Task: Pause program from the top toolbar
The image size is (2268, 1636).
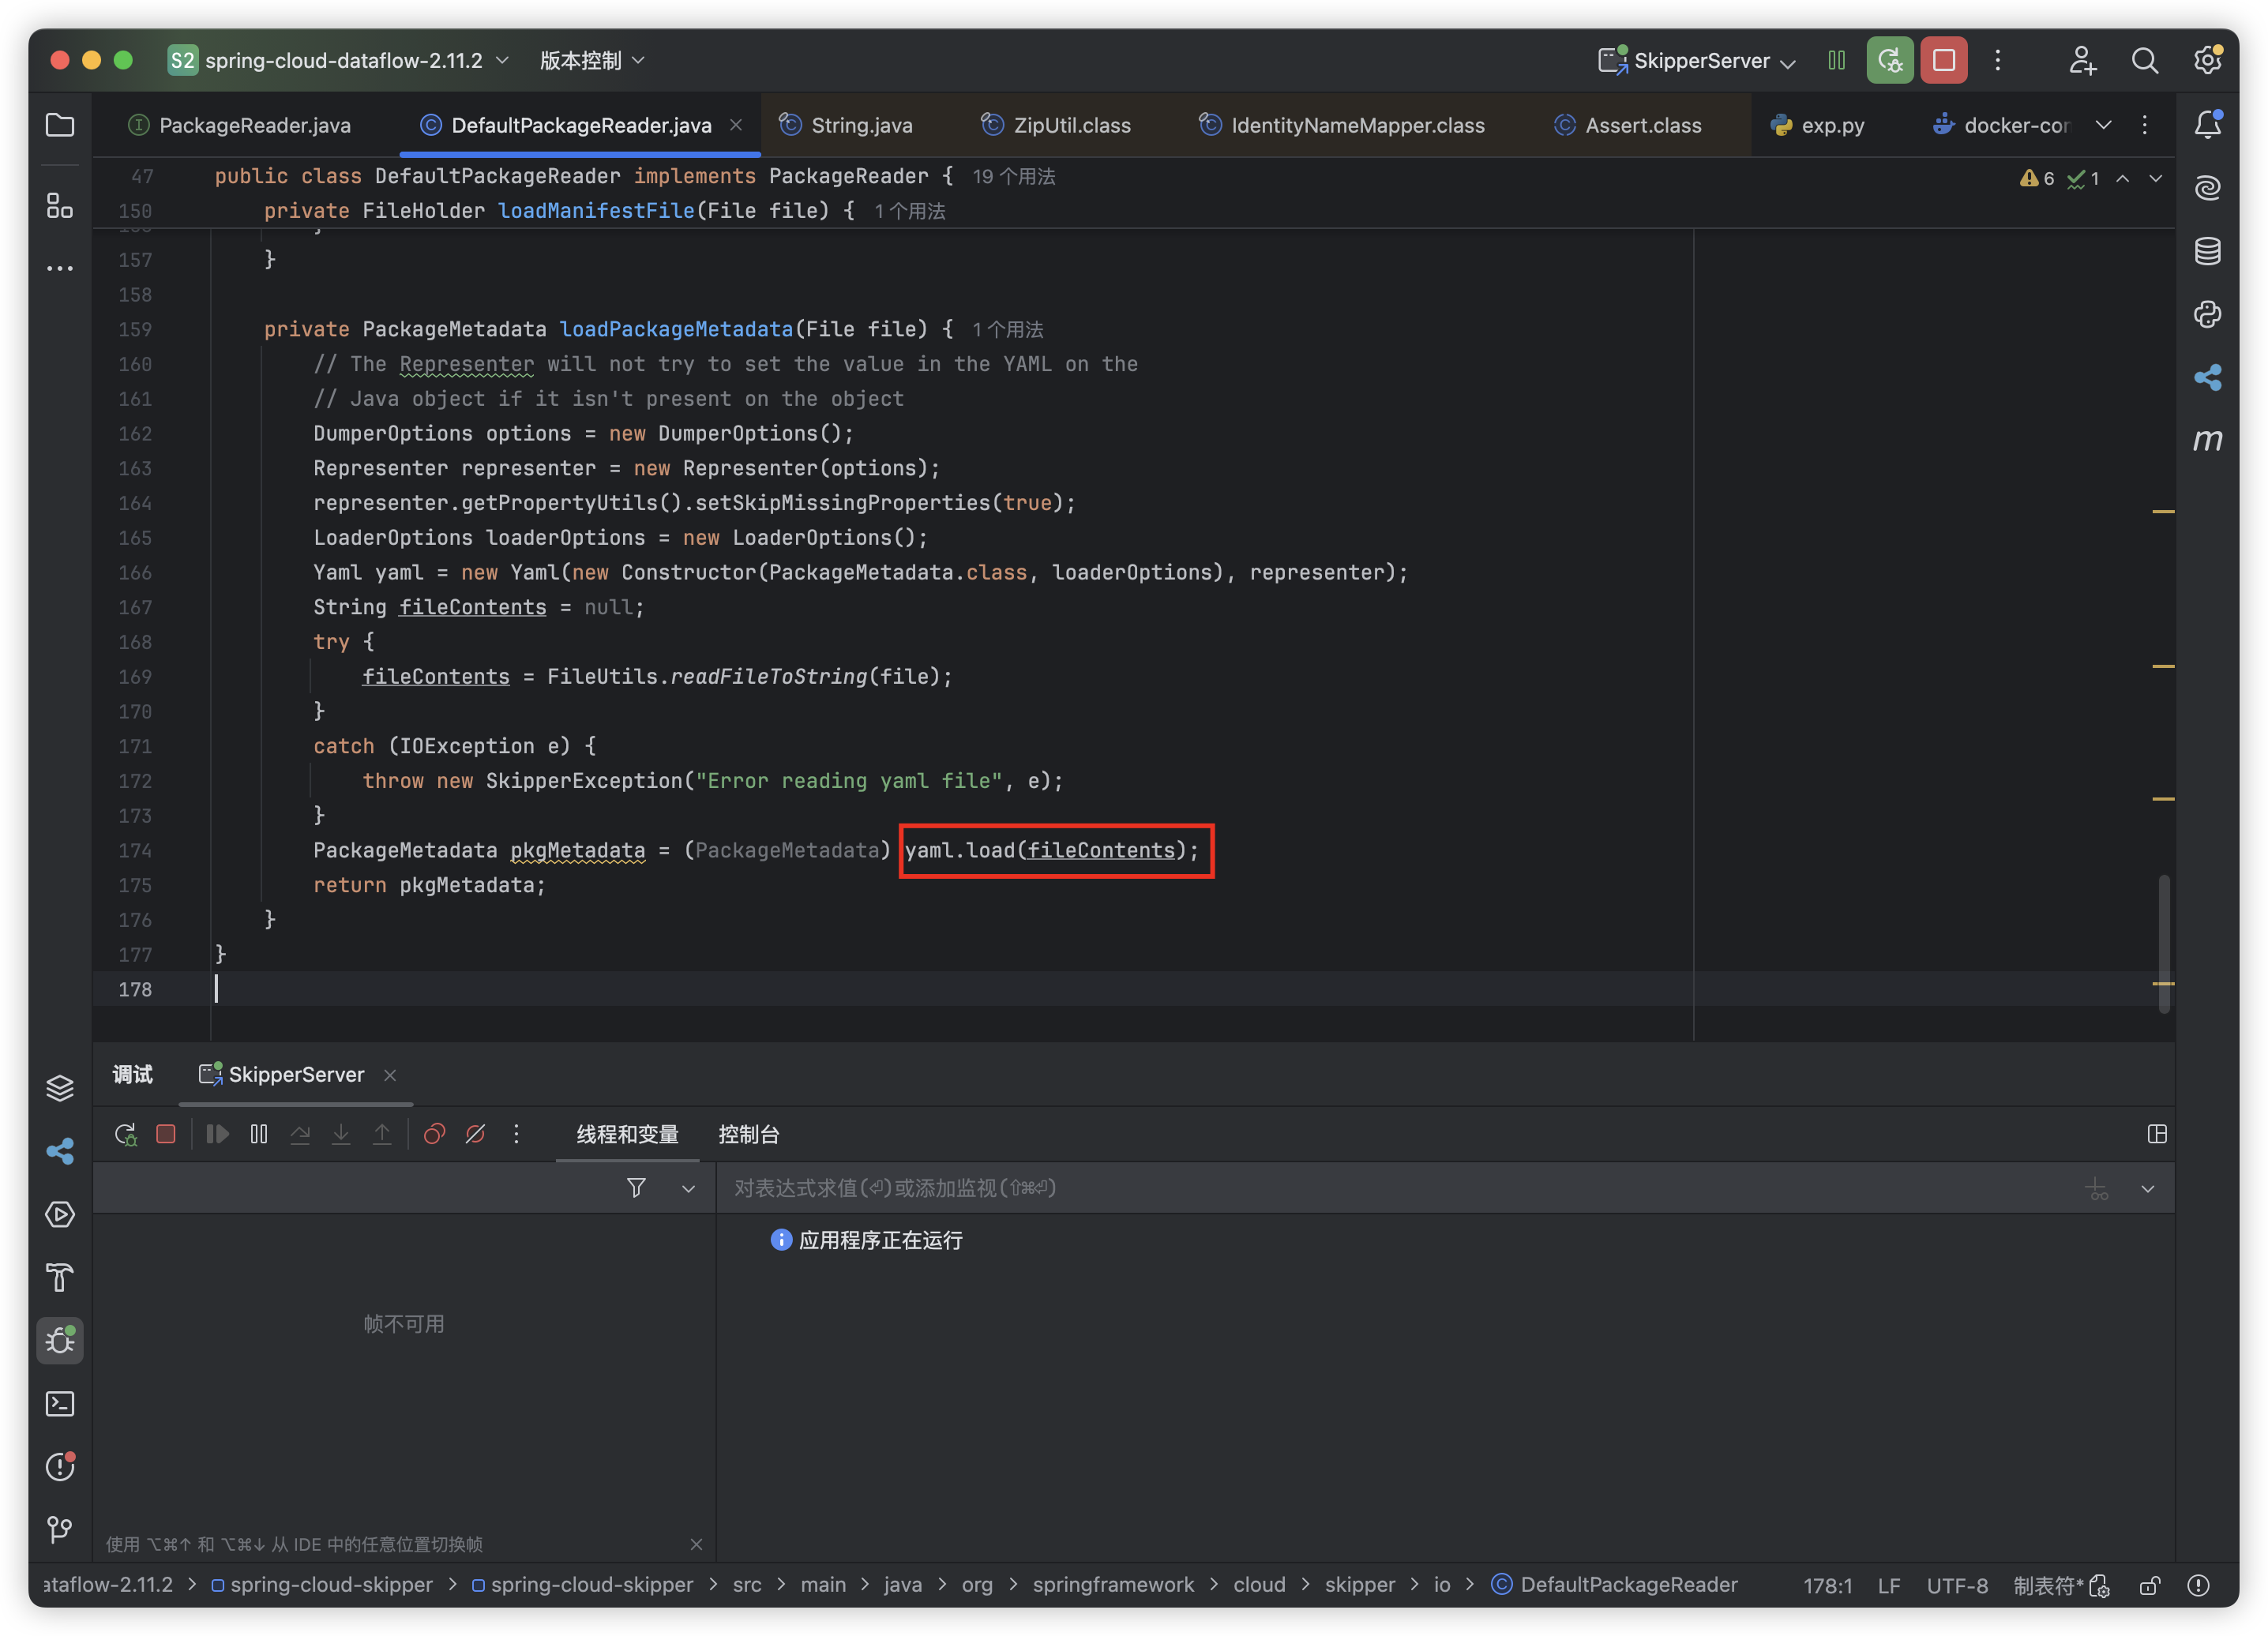Action: (1836, 60)
